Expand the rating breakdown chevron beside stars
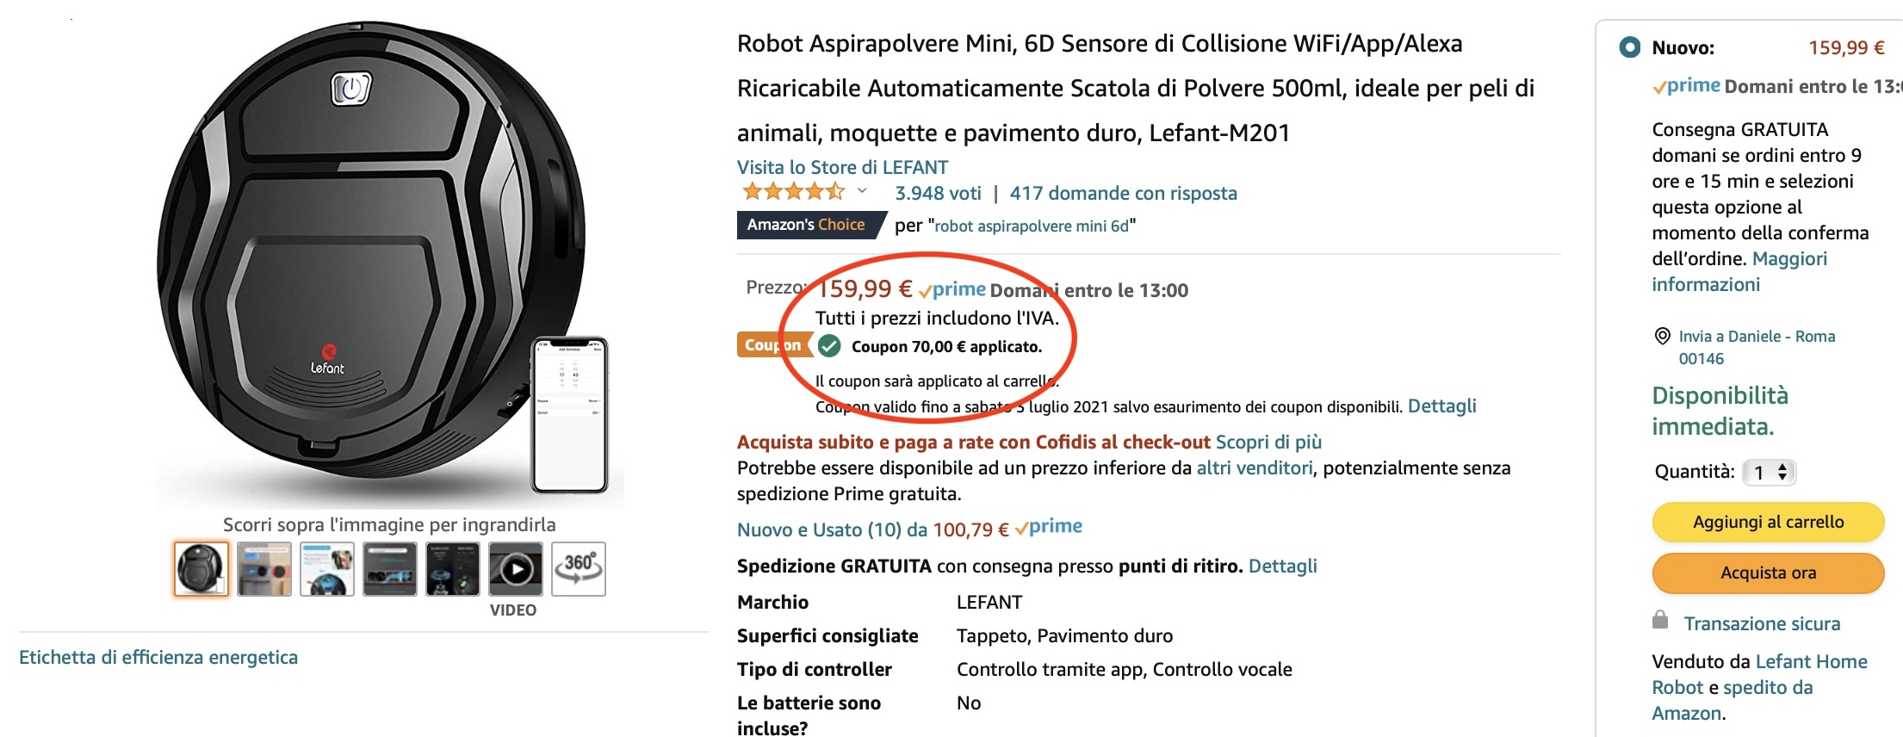This screenshot has height=737, width=1903. pos(862,191)
